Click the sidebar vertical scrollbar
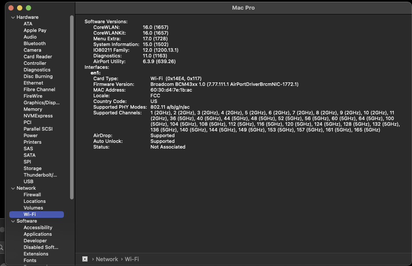Viewport: 412px width, 266px height. [x=72, y=107]
